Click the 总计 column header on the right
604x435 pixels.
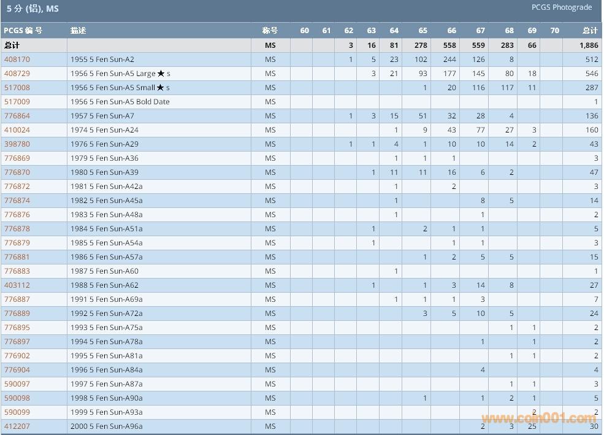pyautogui.click(x=590, y=31)
